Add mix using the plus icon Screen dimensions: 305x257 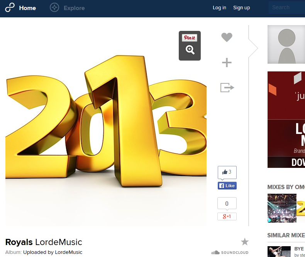pyautogui.click(x=227, y=63)
